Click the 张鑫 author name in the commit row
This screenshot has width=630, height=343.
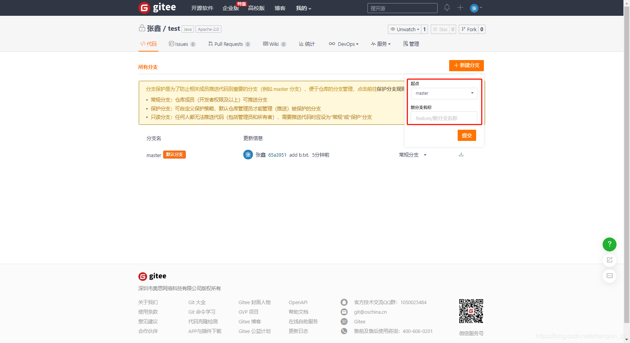[261, 155]
